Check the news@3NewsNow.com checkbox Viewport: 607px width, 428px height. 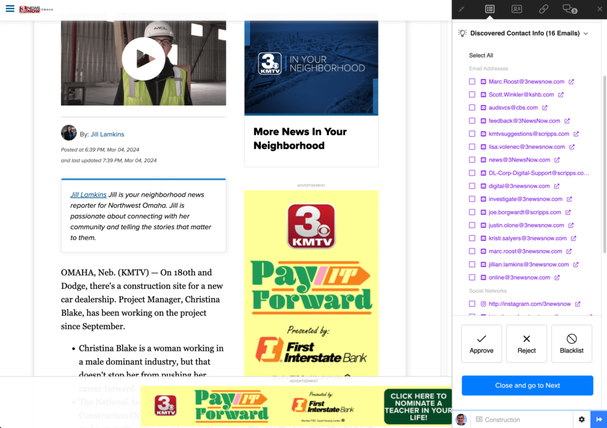tap(472, 160)
